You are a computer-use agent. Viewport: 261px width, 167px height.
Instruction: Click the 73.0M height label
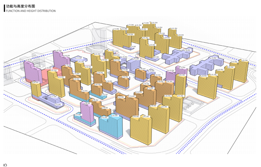coord(182,68)
